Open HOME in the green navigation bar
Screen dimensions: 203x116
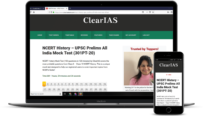pos(40,35)
